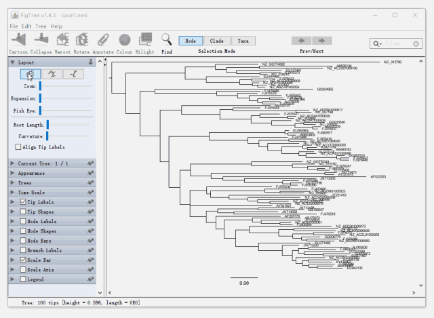Enable the Legend checkbox
The height and width of the screenshot is (318, 434).
click(23, 279)
